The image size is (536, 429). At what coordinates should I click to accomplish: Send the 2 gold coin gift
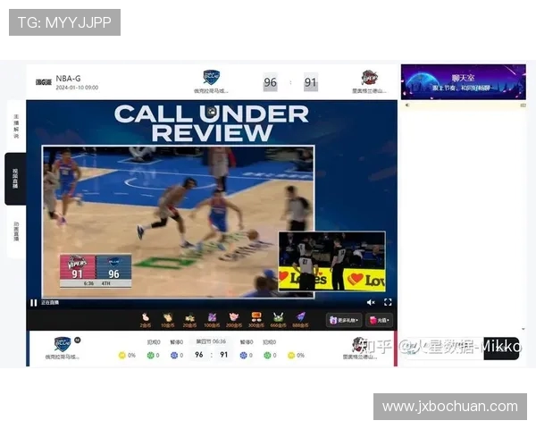[145, 318]
